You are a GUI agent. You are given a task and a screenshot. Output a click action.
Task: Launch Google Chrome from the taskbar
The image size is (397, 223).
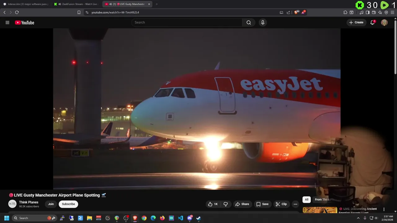click(144, 218)
